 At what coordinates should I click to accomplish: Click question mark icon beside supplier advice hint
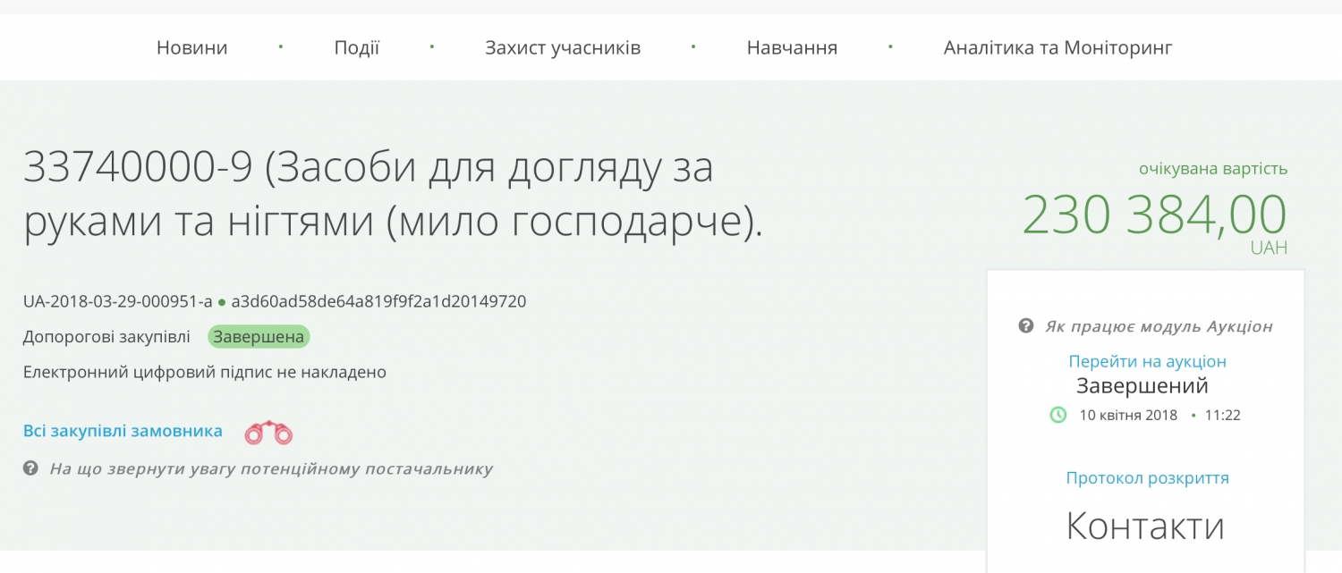30,468
